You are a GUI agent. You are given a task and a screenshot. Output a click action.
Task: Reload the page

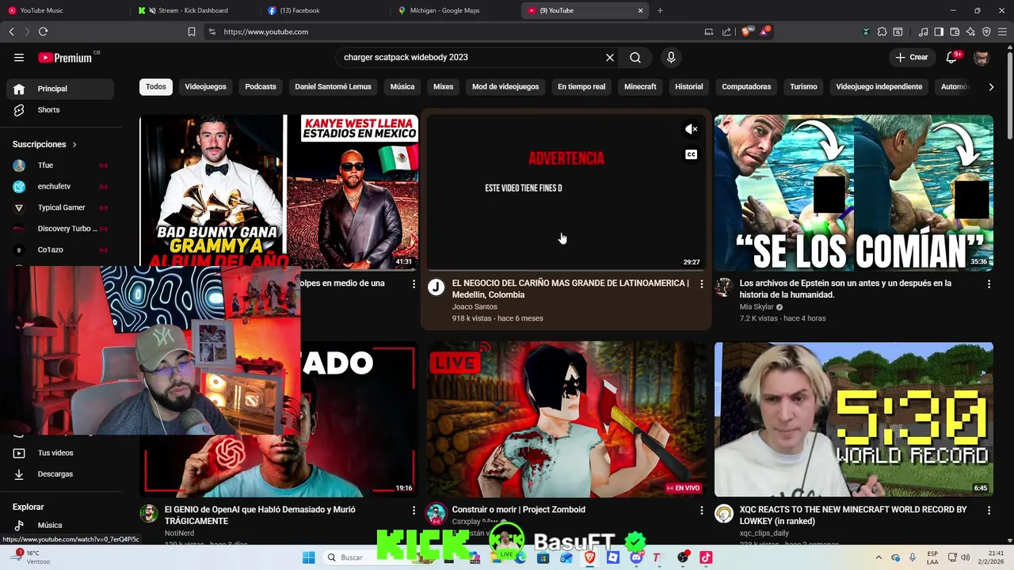(x=43, y=32)
